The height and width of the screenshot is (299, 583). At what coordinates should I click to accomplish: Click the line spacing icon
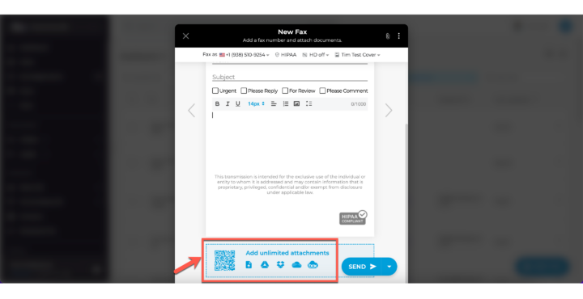tap(309, 104)
